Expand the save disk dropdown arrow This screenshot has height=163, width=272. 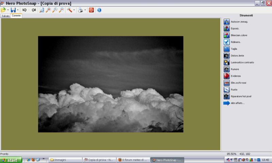point(18,10)
